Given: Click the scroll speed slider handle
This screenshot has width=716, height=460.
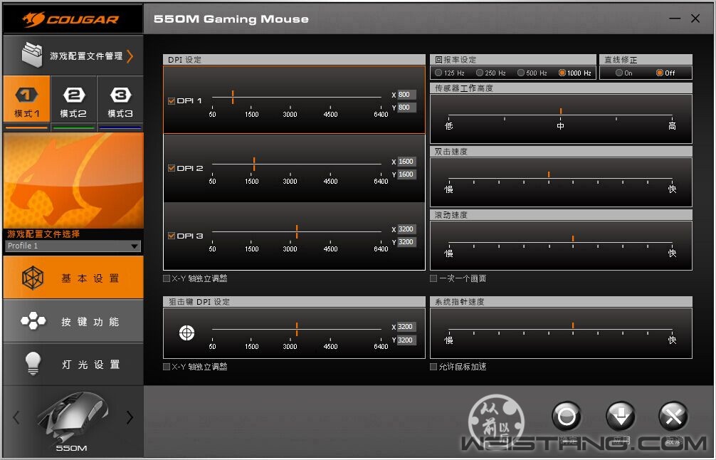Looking at the screenshot, I should coord(573,239).
